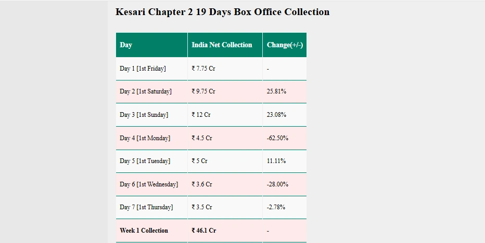485x243 pixels.
Task: Select the Change(+/-) column header
Action: (285, 45)
